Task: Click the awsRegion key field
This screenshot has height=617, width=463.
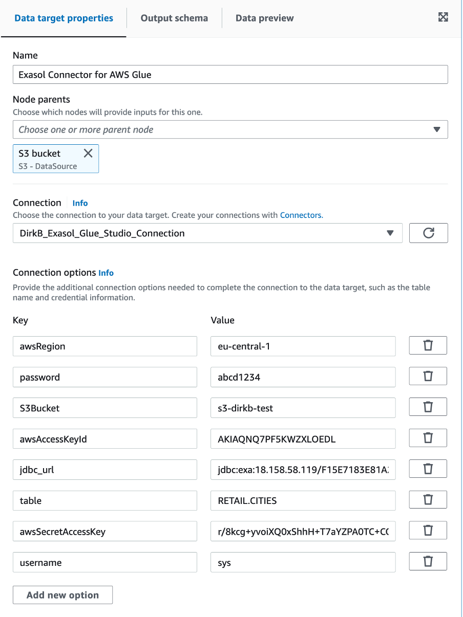Action: pyautogui.click(x=105, y=346)
